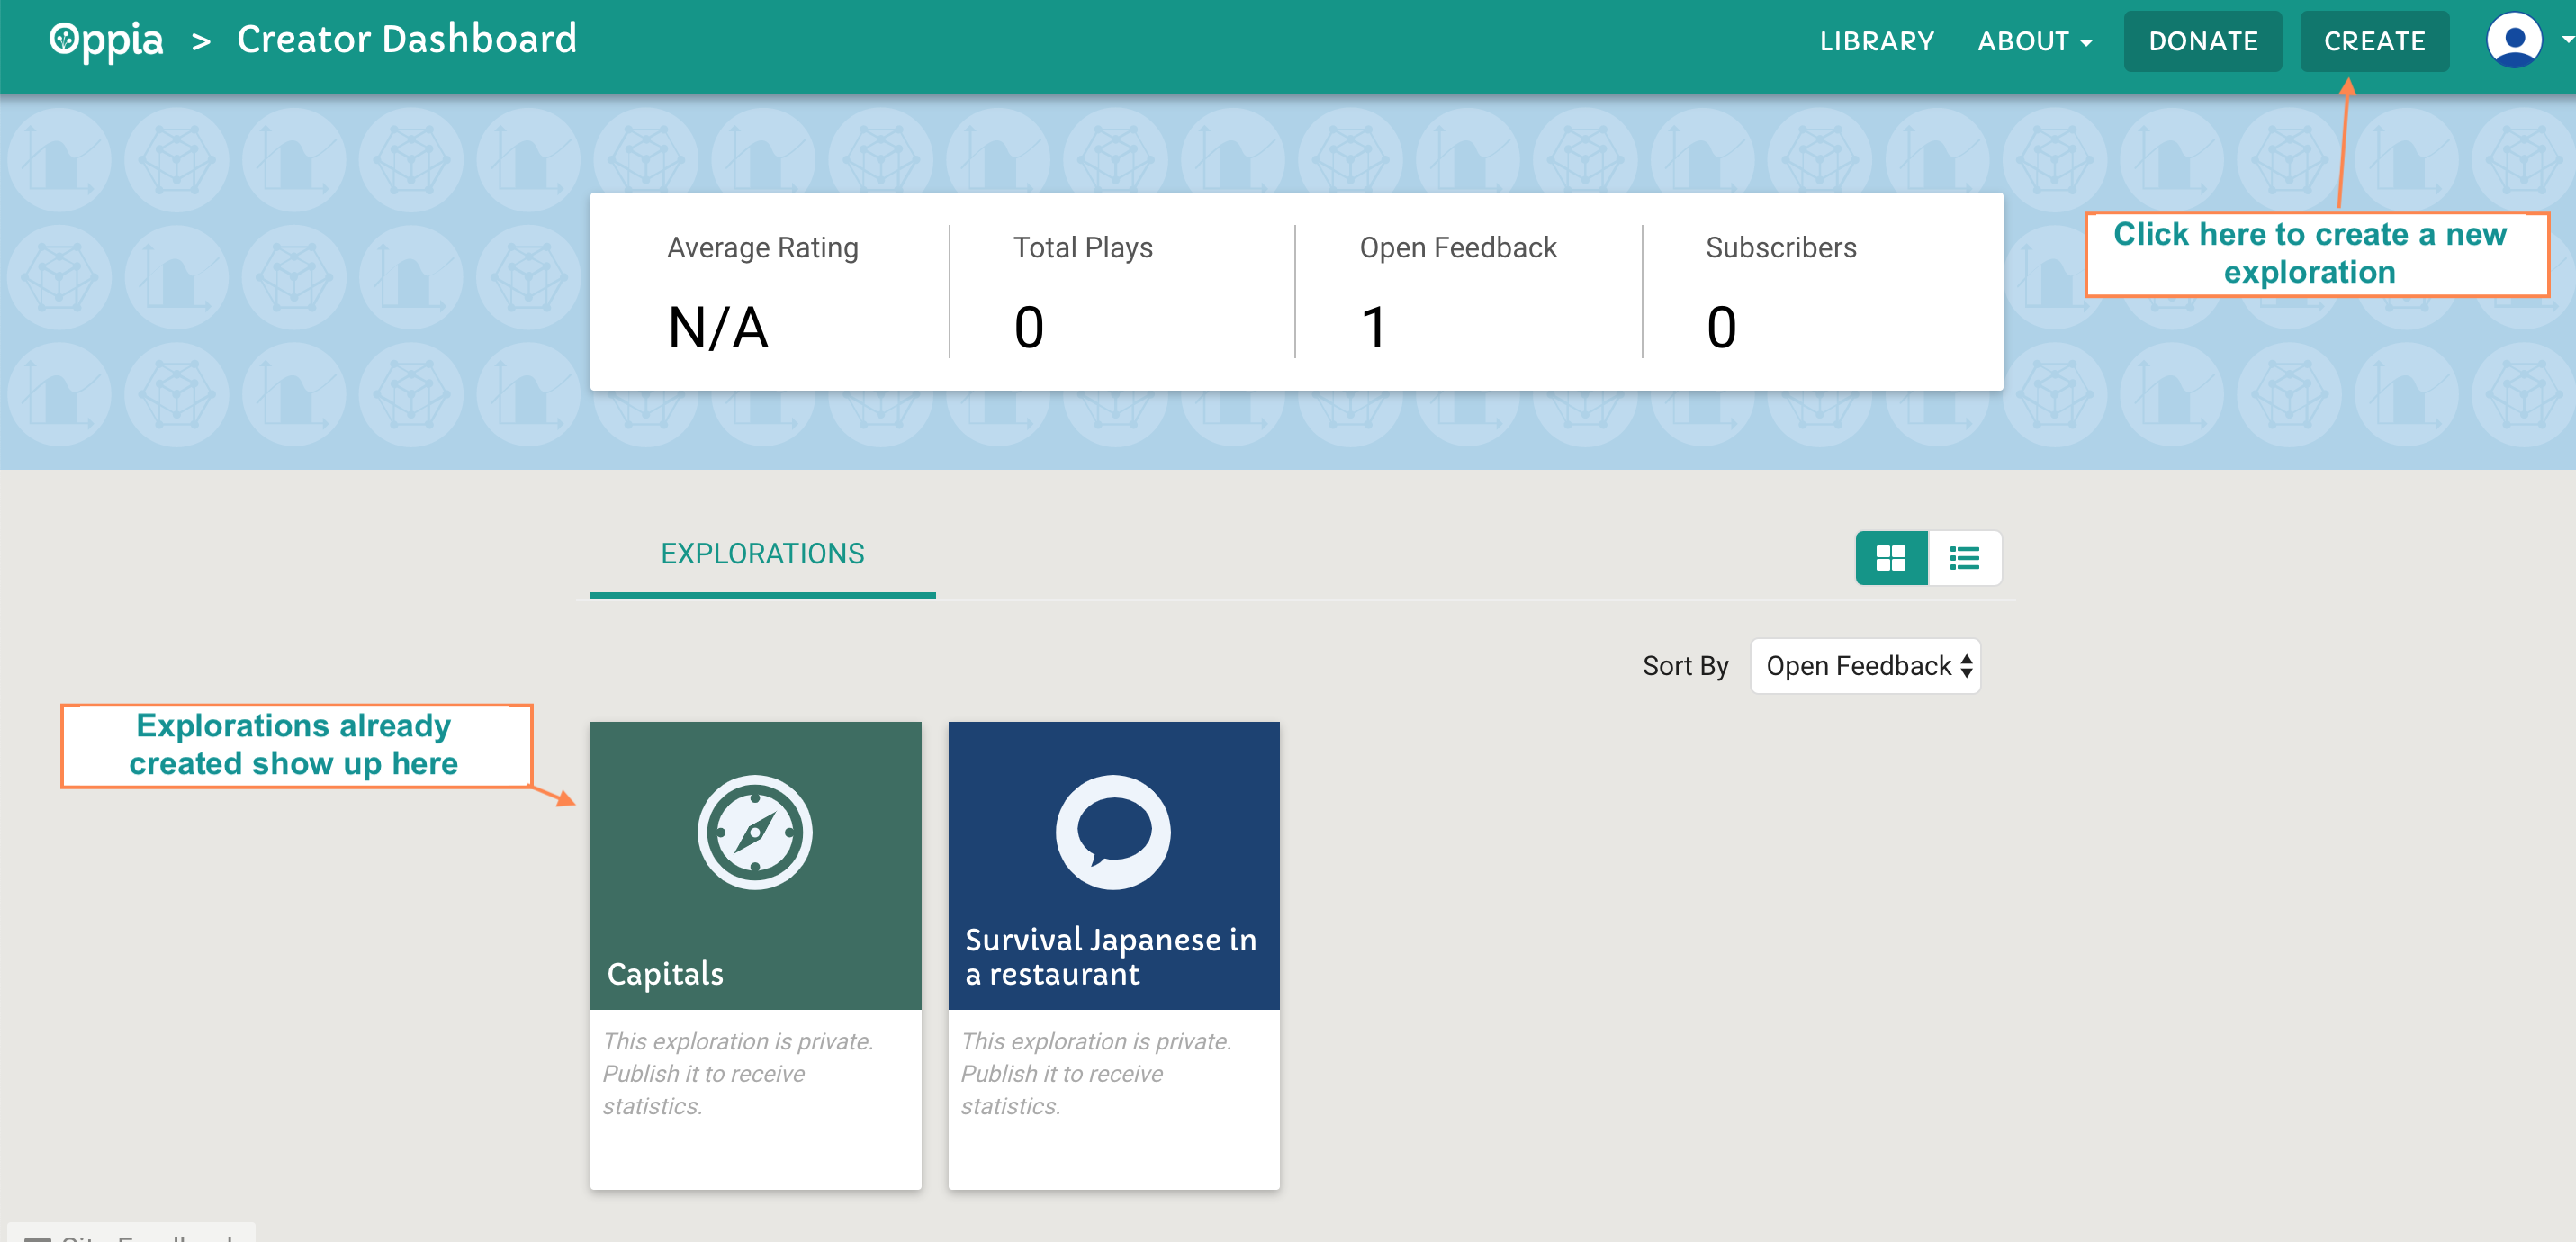Open the Sort By dropdown
This screenshot has width=2576, height=1242.
pos(1865,666)
